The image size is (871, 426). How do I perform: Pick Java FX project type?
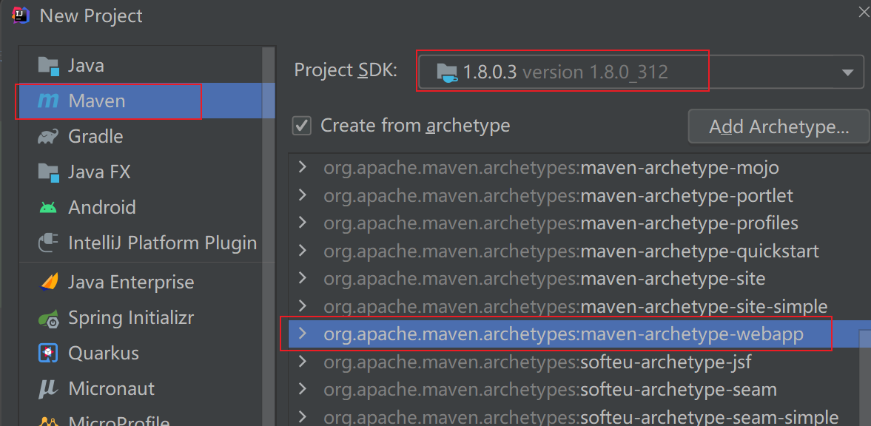(x=147, y=172)
